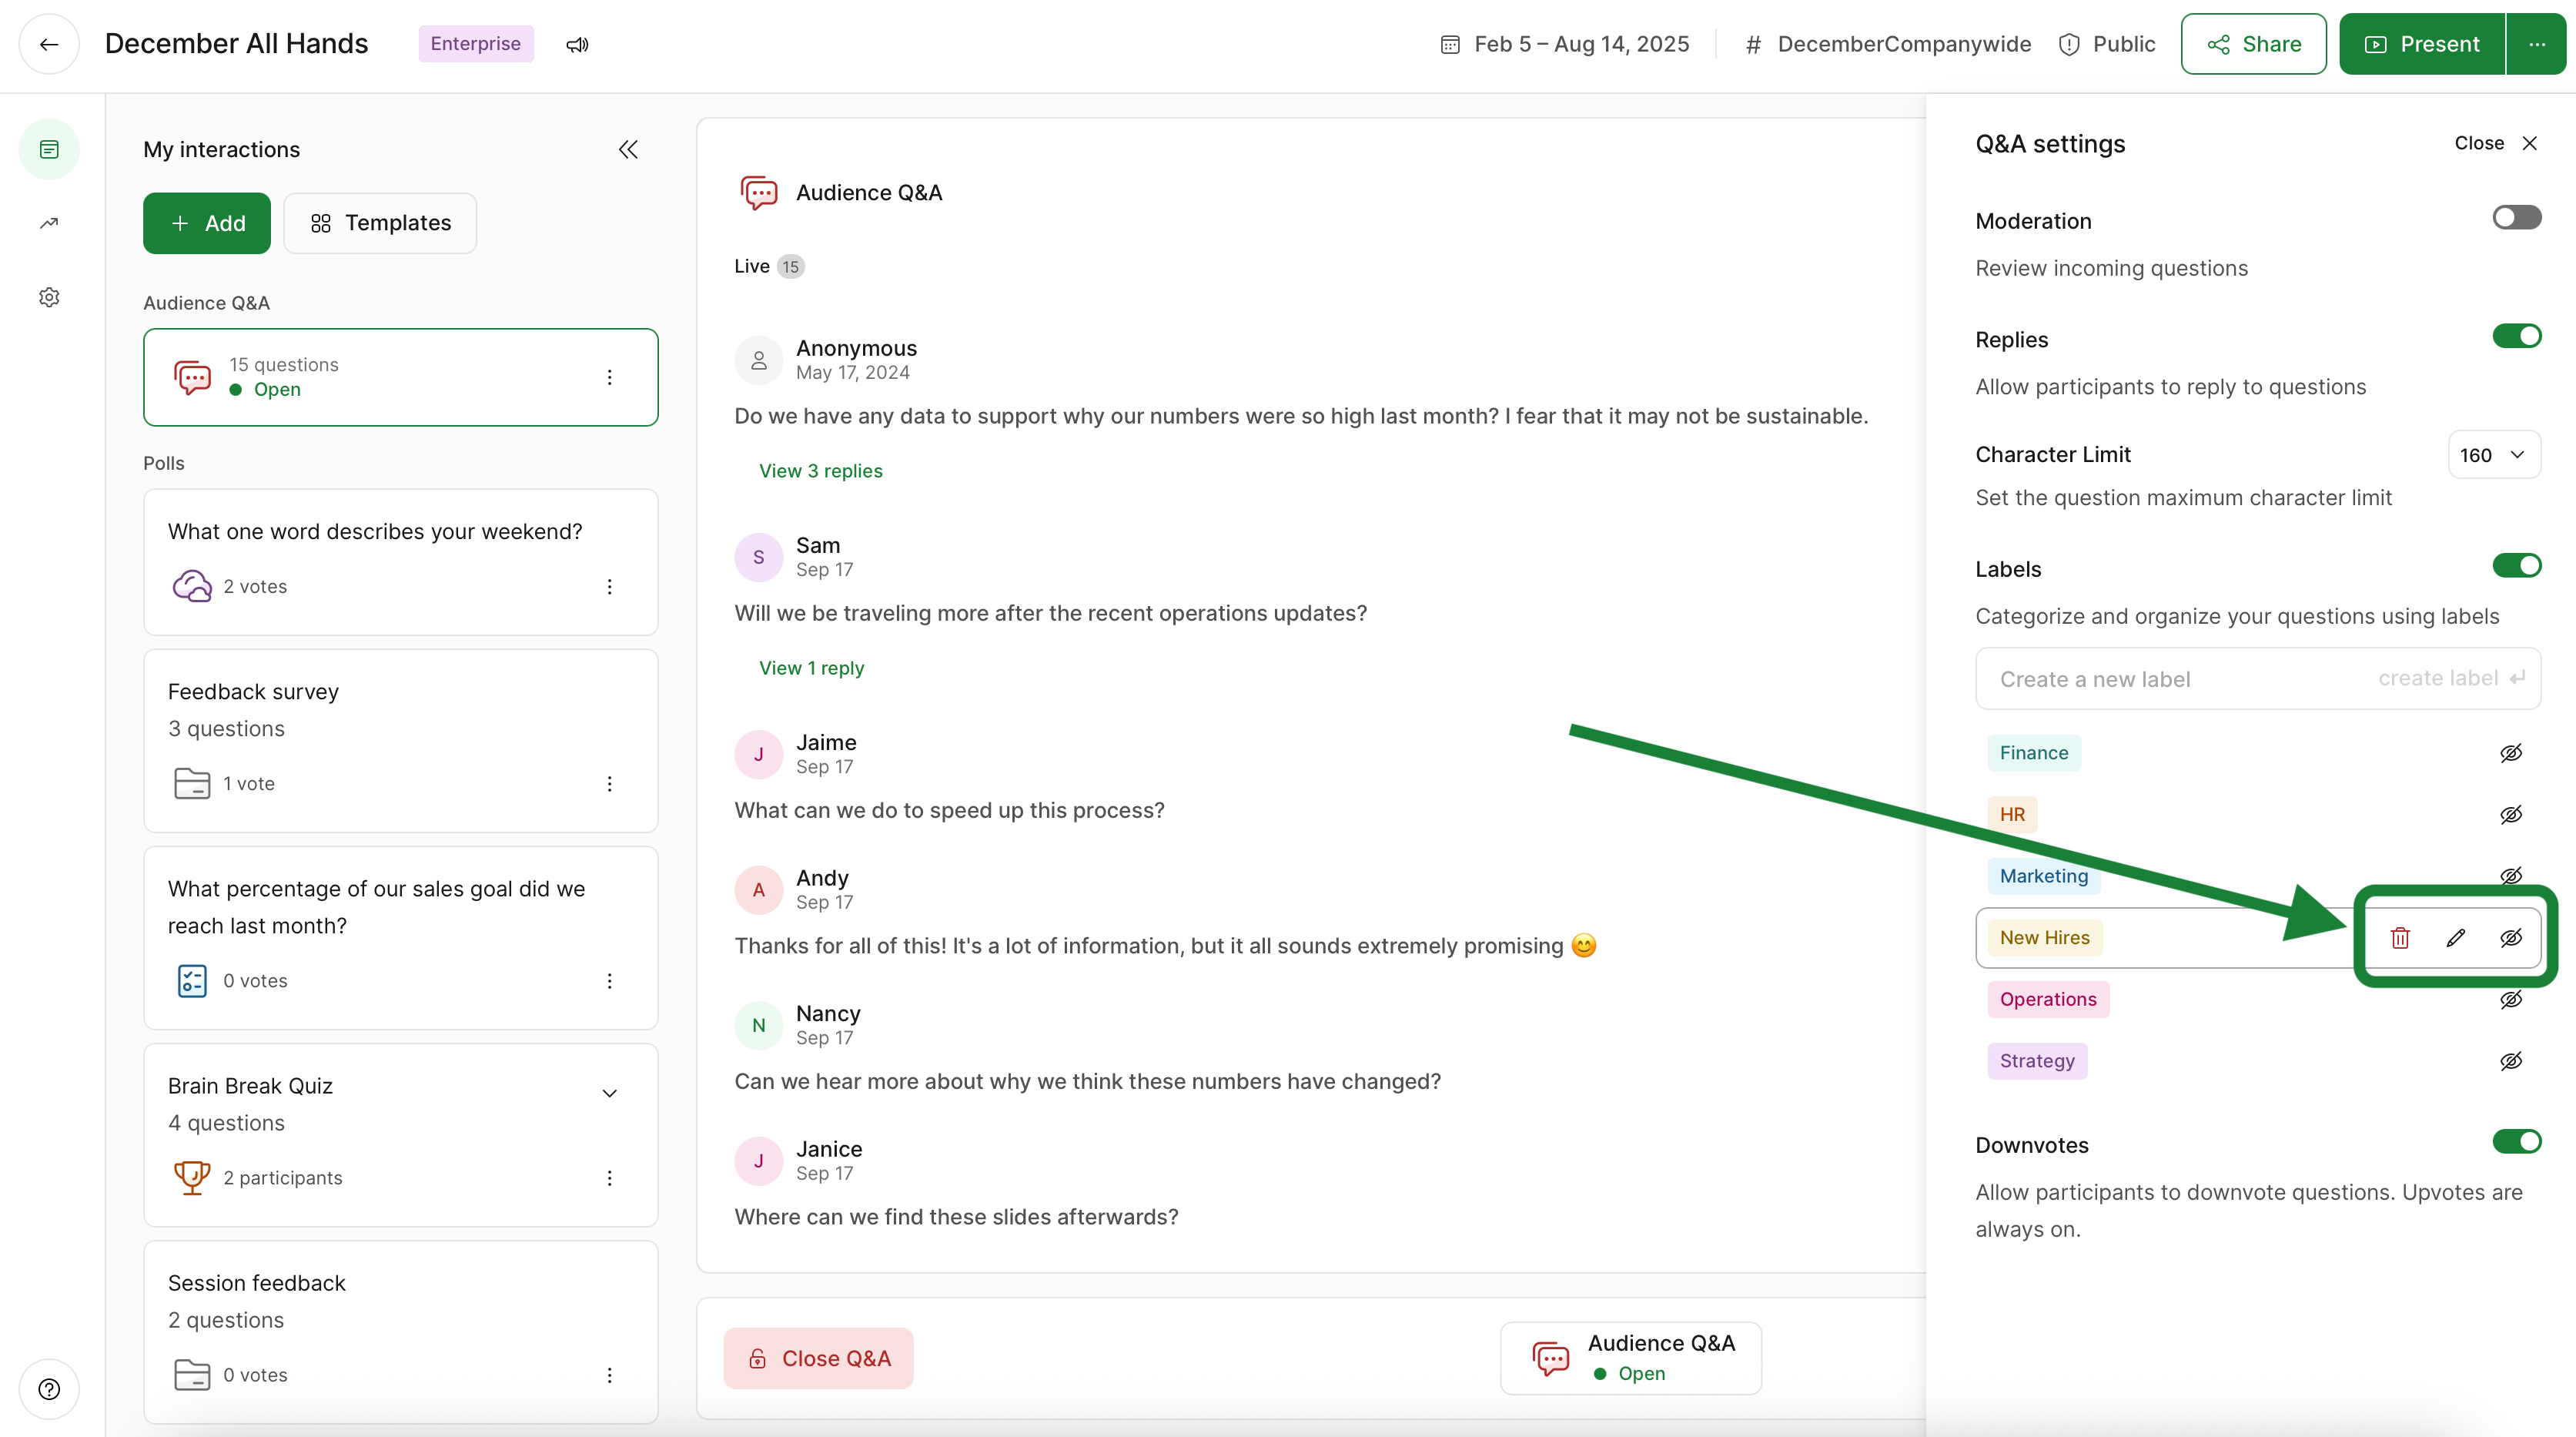Image resolution: width=2576 pixels, height=1437 pixels.
Task: Open options for Session feedback
Action: [609, 1375]
